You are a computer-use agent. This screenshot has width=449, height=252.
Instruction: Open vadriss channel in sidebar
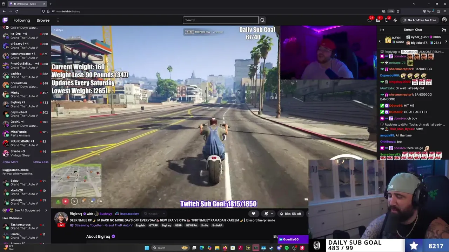25,75
